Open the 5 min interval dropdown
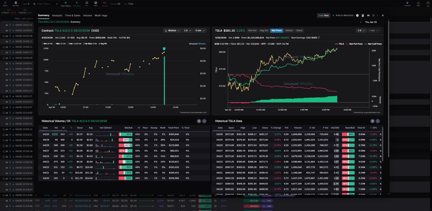 pos(200,31)
